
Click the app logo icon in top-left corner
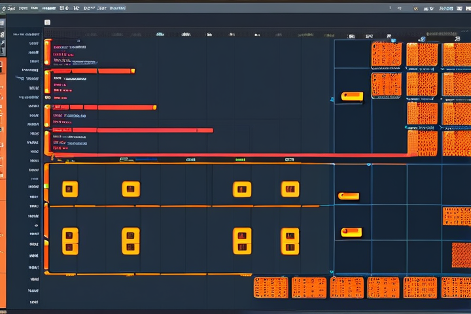[3, 9]
